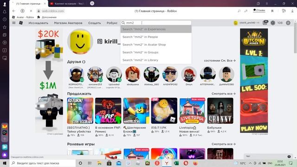Open the Granny game thumbnail
Viewport: 297px width, 167px height.
220,111
